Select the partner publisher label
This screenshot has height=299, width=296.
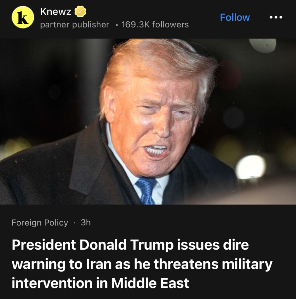pyautogui.click(x=74, y=25)
